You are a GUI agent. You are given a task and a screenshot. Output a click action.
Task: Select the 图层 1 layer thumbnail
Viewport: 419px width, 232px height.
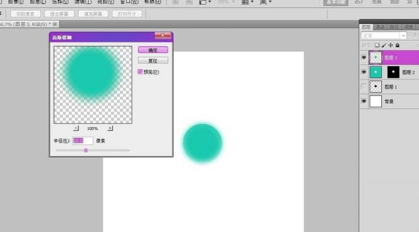tap(375, 87)
